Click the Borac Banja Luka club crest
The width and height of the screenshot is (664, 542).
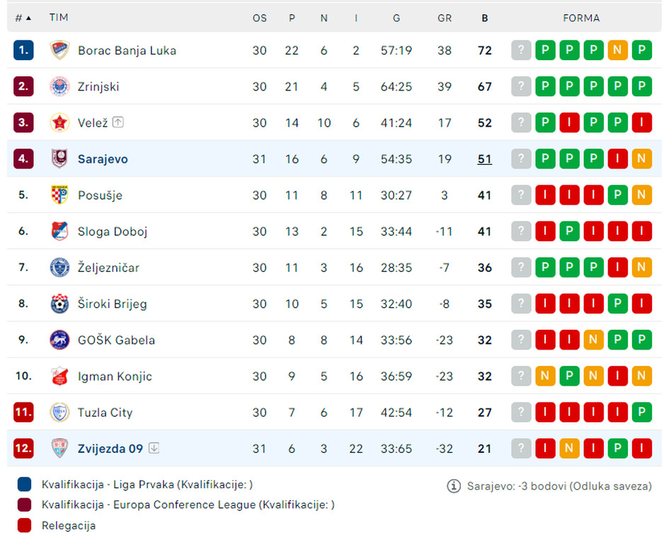(59, 50)
